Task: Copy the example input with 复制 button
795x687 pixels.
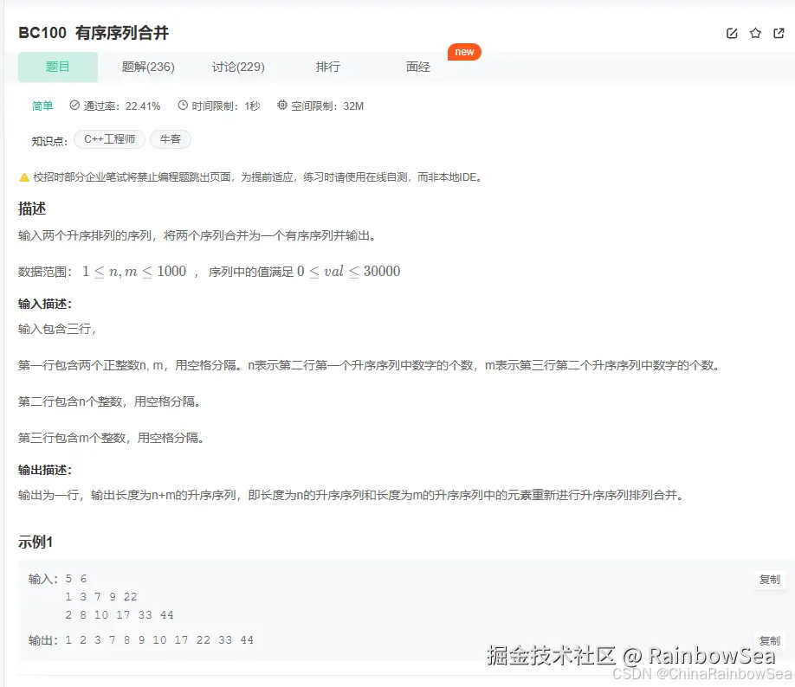Action: (x=769, y=579)
